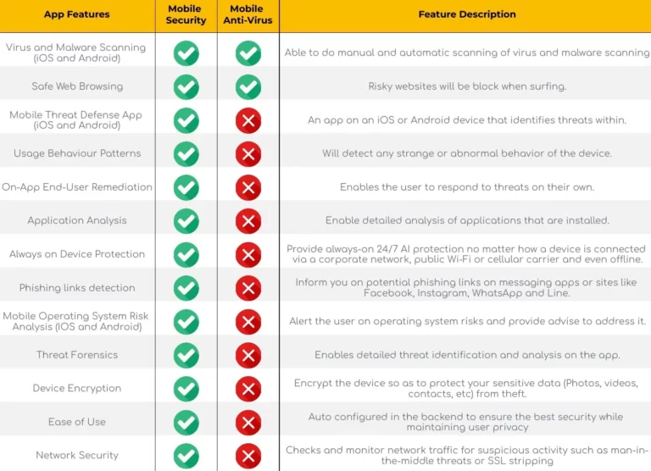Click Mobile Security check for Virus and Malware Scanning
The height and width of the screenshot is (471, 651).
point(186,53)
